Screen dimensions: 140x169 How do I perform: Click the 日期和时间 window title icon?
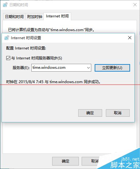coord(5,5)
